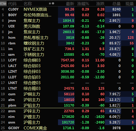Sort by the 总量 column header
136x131 pixels.
[116, 4]
